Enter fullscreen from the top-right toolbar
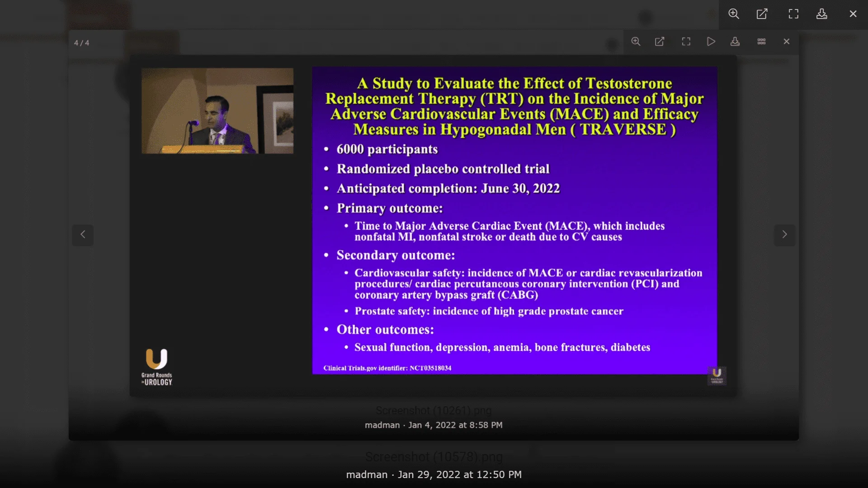The width and height of the screenshot is (868, 488). tap(793, 14)
